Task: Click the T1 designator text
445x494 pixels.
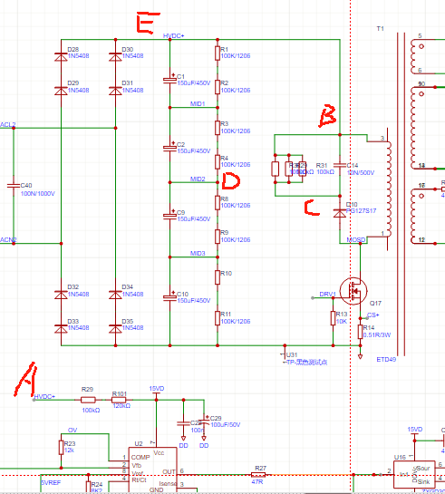Action: pos(380,29)
